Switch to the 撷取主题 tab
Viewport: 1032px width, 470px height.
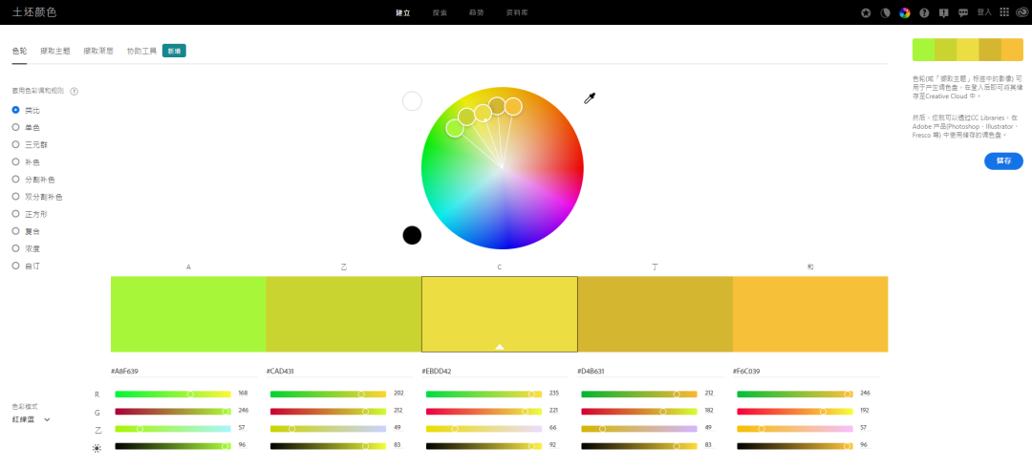pos(55,51)
